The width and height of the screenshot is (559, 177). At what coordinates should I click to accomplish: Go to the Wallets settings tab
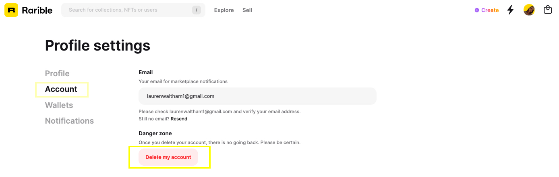point(59,105)
